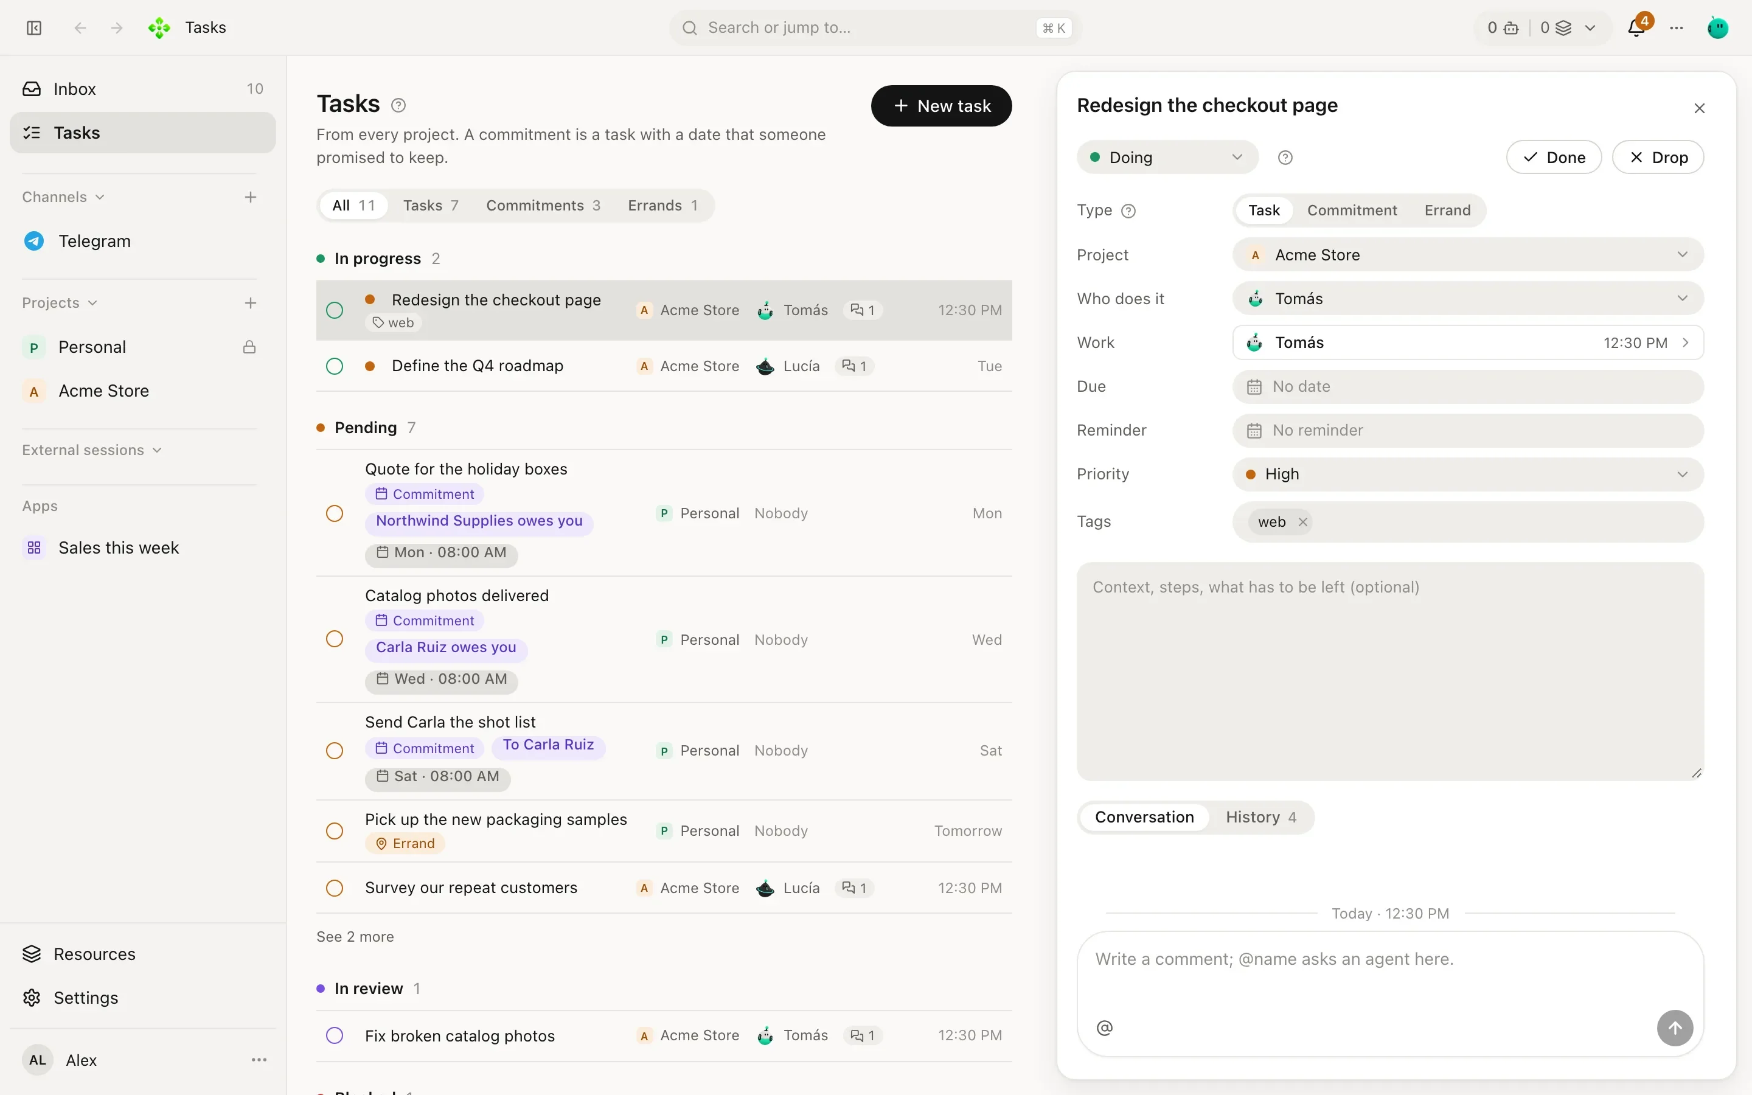This screenshot has width=1752, height=1095.
Task: Check off Define the Q4 roadmap task
Action: click(x=335, y=366)
